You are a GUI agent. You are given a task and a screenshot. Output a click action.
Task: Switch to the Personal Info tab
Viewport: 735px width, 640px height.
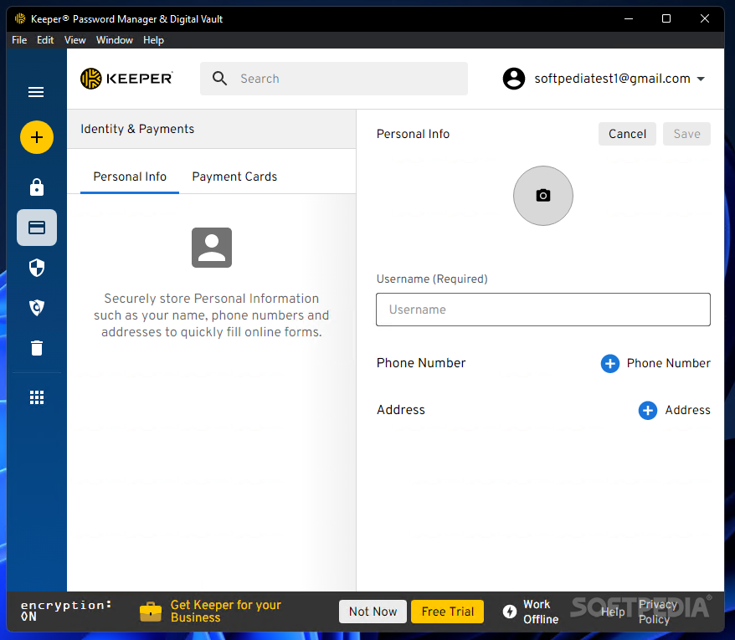click(x=130, y=177)
